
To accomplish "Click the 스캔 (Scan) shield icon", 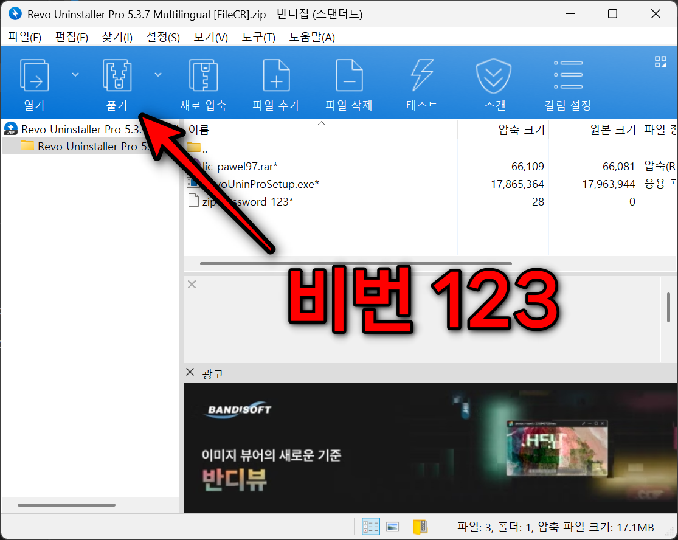I will coord(493,76).
